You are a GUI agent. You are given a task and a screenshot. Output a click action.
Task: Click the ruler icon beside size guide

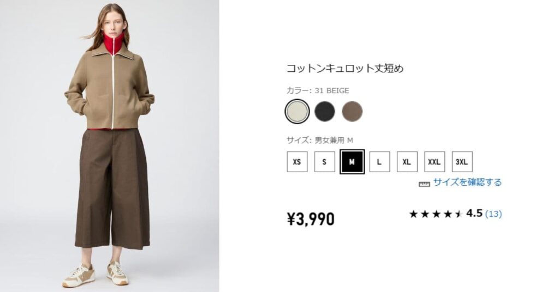(x=424, y=184)
